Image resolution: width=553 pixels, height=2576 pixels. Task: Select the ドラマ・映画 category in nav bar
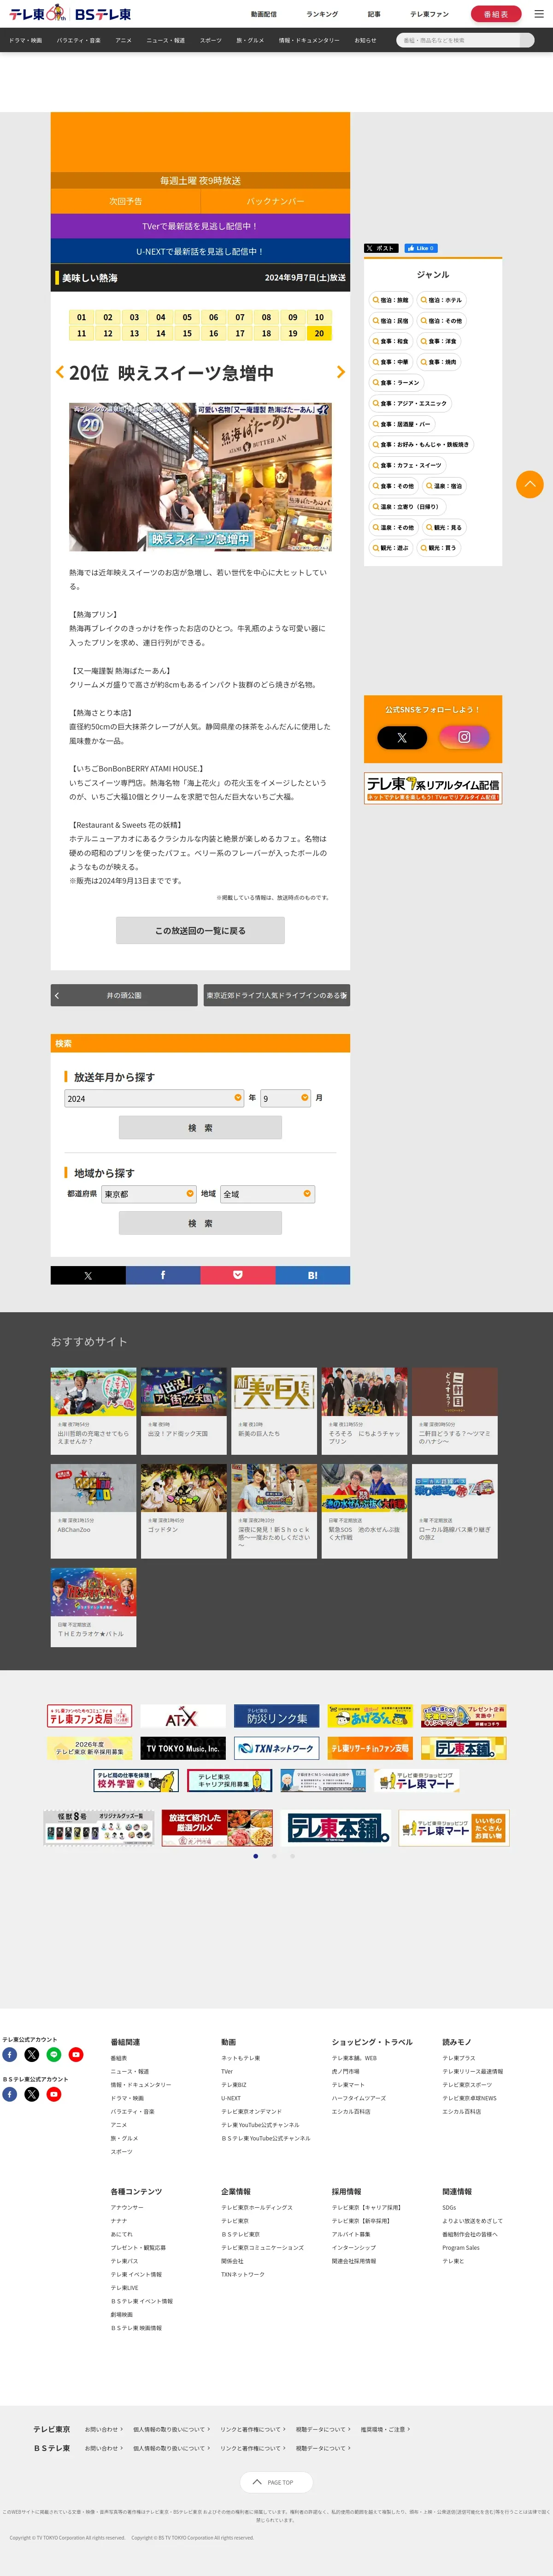click(x=25, y=40)
